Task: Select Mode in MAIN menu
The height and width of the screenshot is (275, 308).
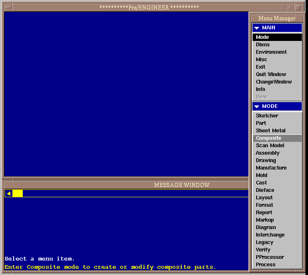Action: tap(277, 37)
